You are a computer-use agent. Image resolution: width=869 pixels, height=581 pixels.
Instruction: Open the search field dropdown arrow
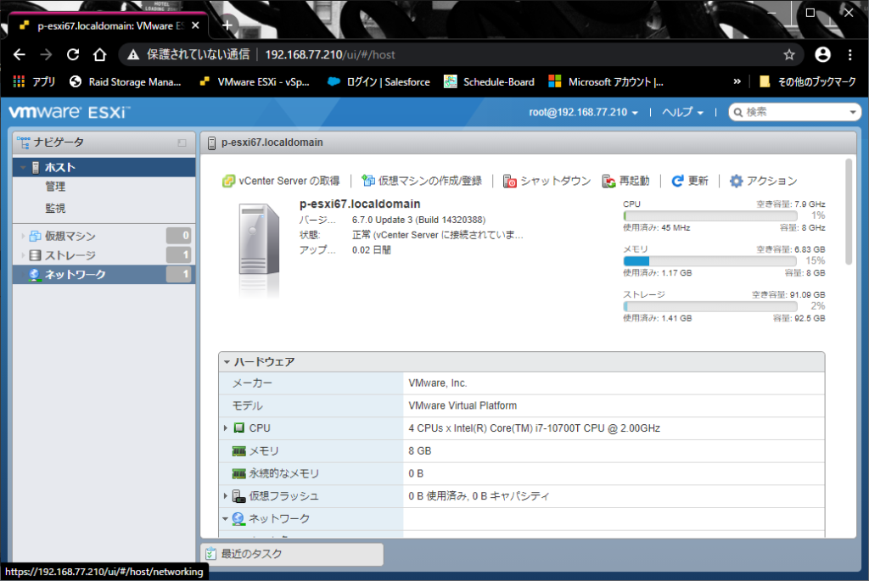tap(853, 113)
